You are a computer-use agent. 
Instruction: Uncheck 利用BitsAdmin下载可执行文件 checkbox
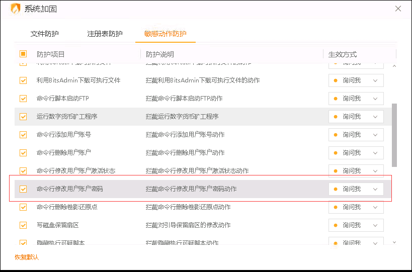tap(23, 80)
